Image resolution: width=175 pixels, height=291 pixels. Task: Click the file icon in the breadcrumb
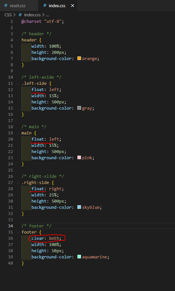[x=20, y=15]
